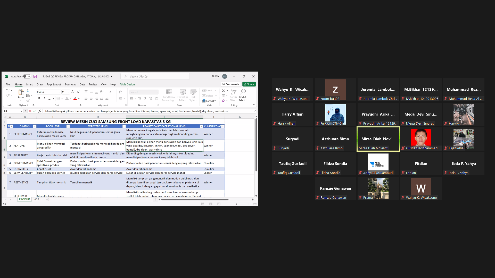Viewport: 495px width, 278px height.
Task: Select the Format Painter brush
Action: click(28, 100)
